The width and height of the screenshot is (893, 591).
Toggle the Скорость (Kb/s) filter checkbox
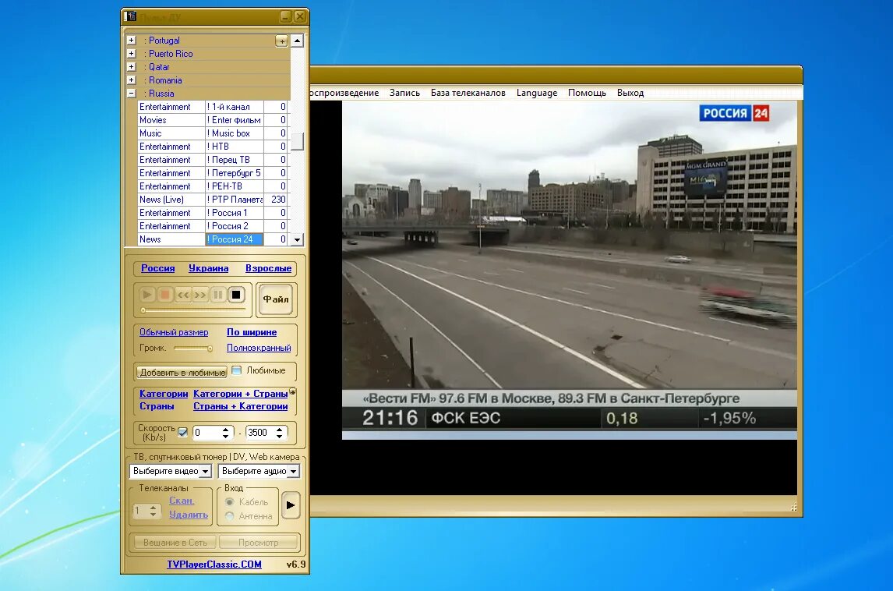[x=183, y=432]
